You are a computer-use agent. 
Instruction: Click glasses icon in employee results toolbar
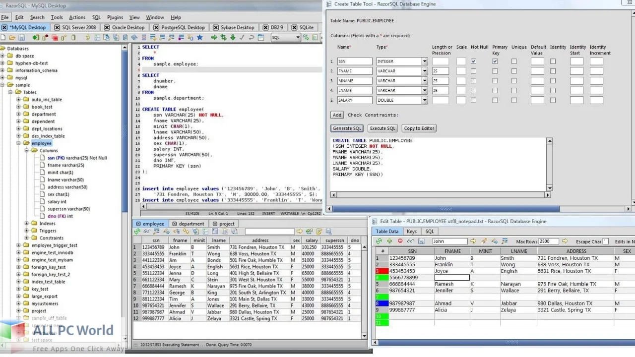146,231
